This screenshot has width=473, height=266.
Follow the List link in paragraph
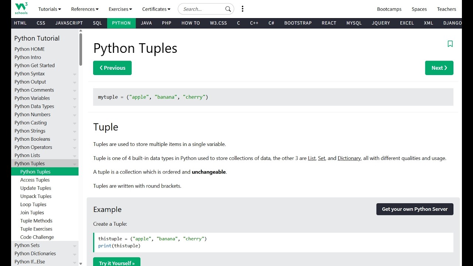[312, 158]
